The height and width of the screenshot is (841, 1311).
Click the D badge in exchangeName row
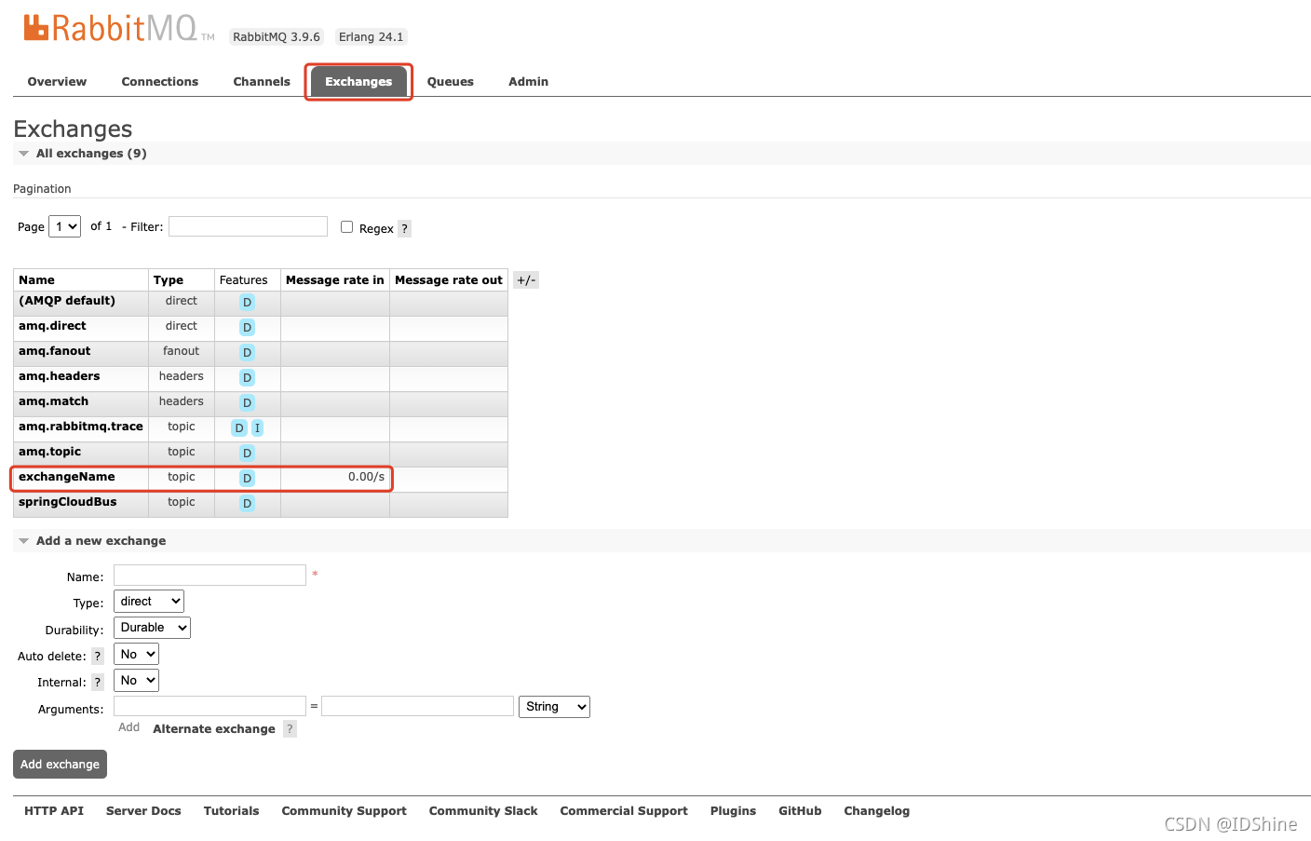[247, 478]
